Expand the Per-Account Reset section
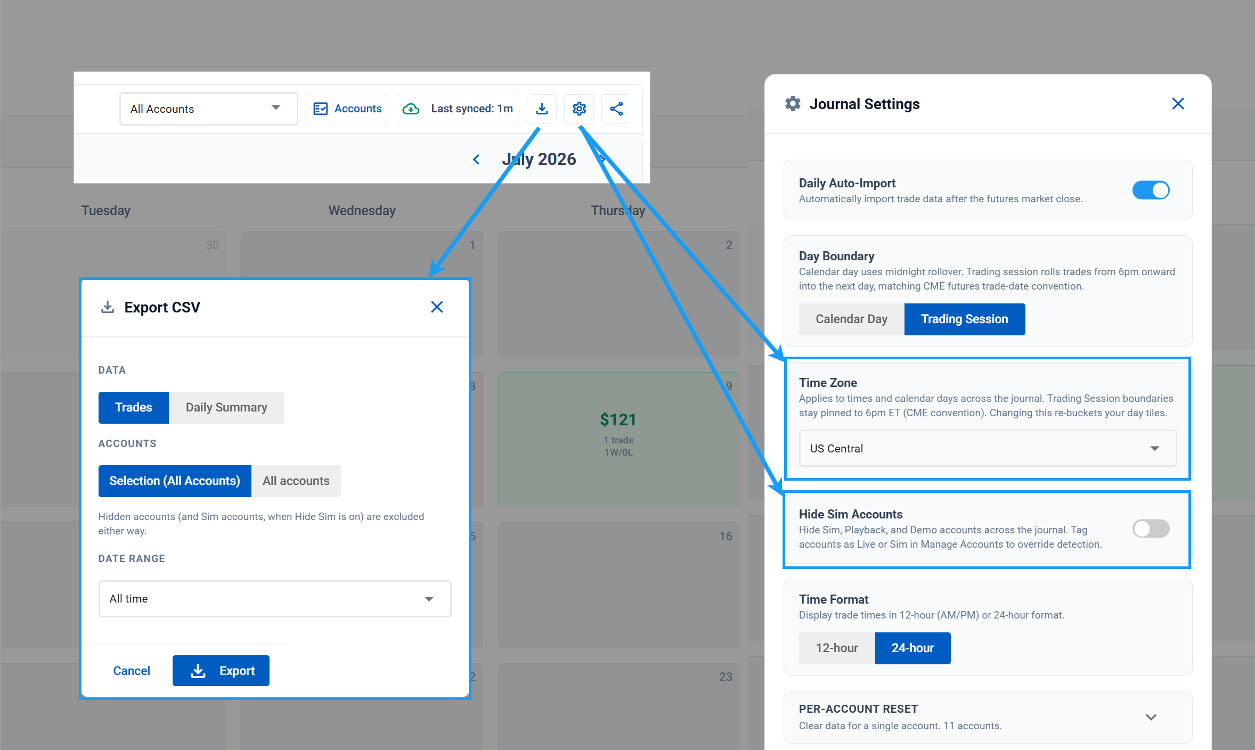This screenshot has height=750, width=1255. (x=988, y=717)
